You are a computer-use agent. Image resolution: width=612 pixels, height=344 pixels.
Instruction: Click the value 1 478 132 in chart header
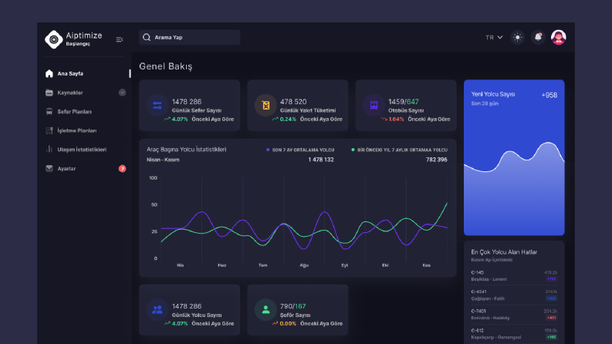(x=321, y=160)
